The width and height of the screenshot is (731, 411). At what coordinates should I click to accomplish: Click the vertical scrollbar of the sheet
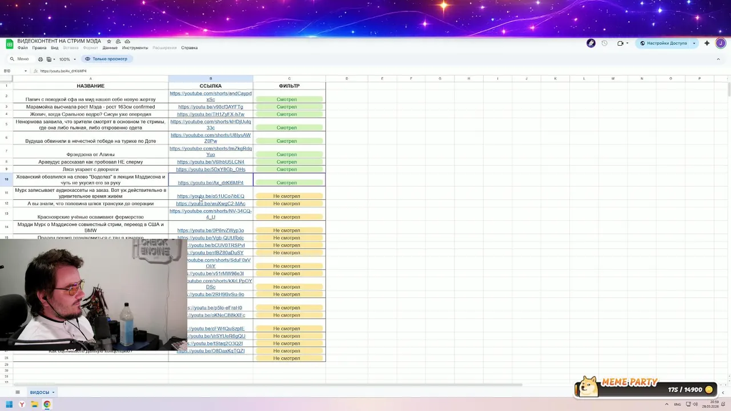click(728, 90)
